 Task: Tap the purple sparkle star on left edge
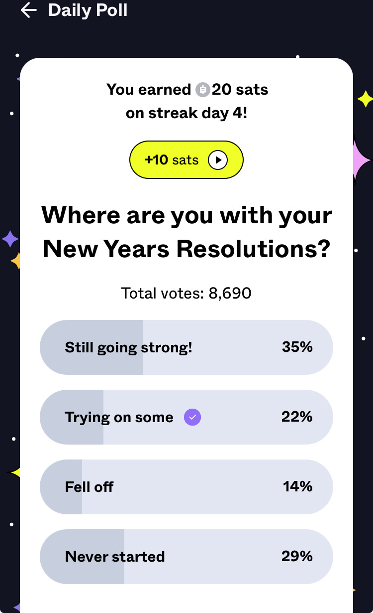(9, 239)
